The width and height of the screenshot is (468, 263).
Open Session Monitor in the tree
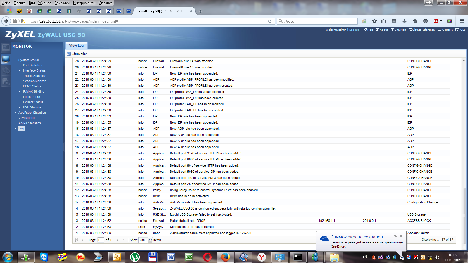pos(34,81)
